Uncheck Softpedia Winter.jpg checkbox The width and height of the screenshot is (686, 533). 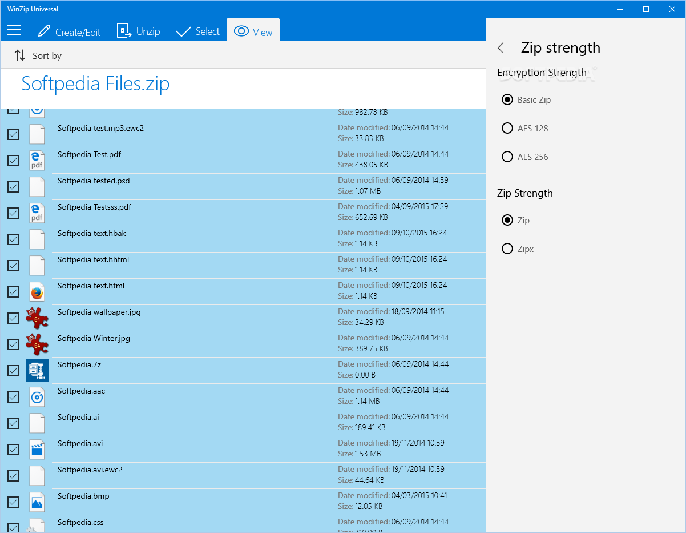[x=13, y=344]
